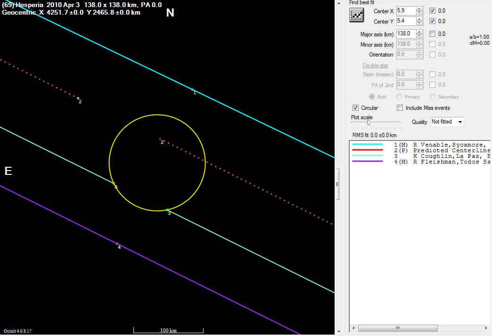Click the Minor axis (km) field
The width and height of the screenshot is (492, 336).
tap(406, 44)
